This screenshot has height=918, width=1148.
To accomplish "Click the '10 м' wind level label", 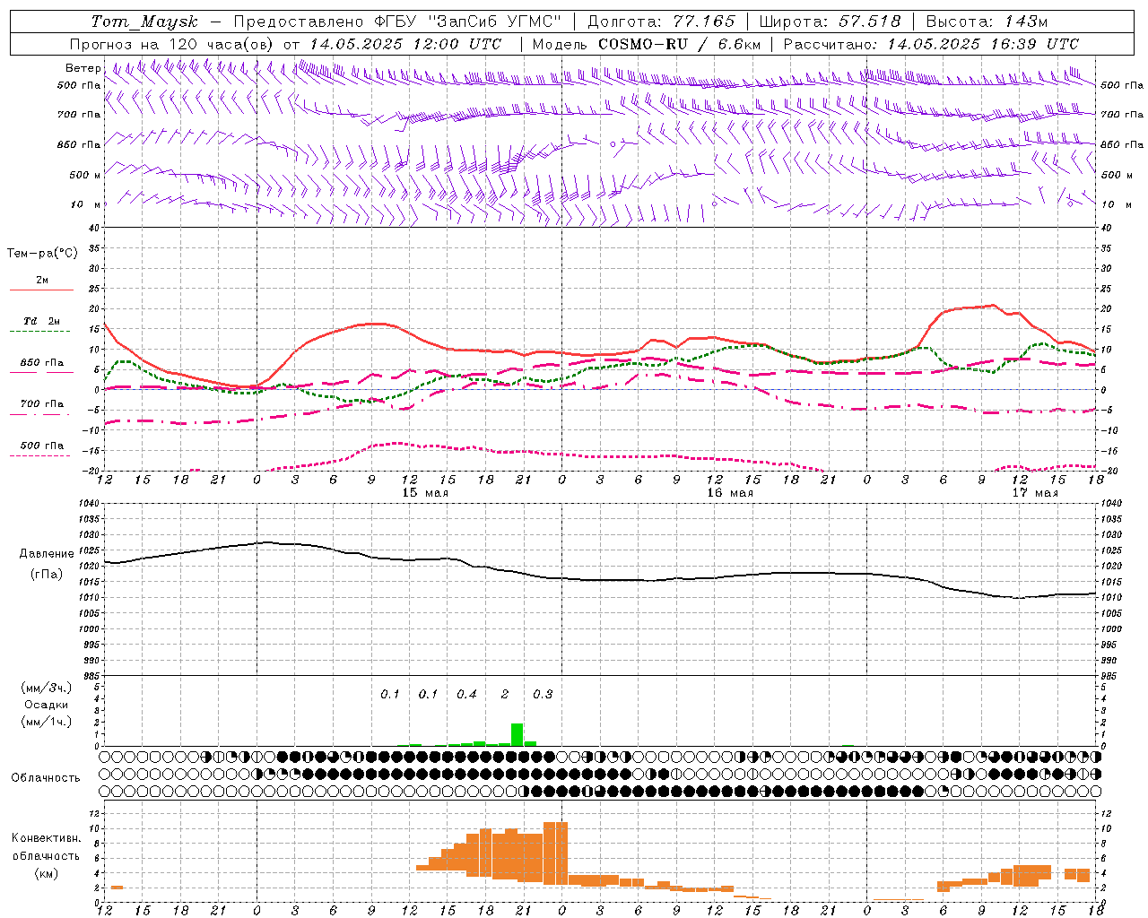I will pos(86,204).
